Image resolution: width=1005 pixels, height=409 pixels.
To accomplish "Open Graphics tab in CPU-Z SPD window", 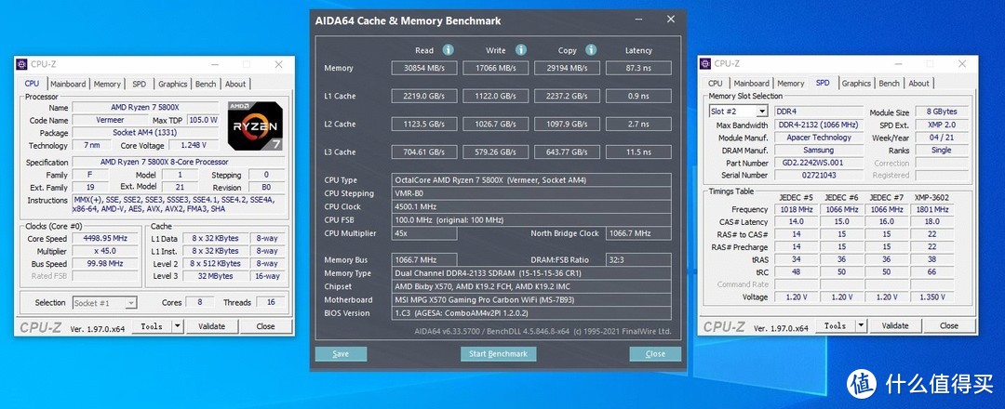I will [x=856, y=84].
